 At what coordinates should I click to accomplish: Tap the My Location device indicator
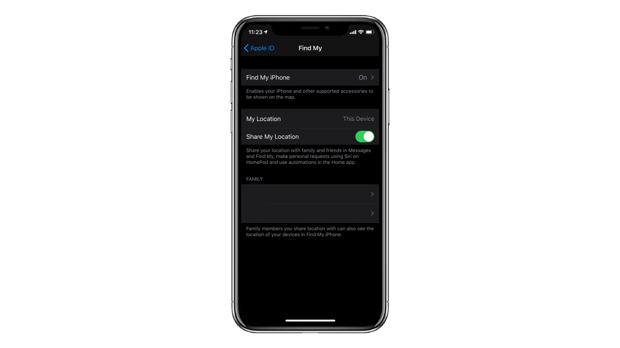point(358,119)
